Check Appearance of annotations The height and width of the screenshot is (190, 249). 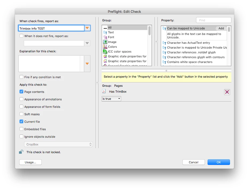coord(21,99)
